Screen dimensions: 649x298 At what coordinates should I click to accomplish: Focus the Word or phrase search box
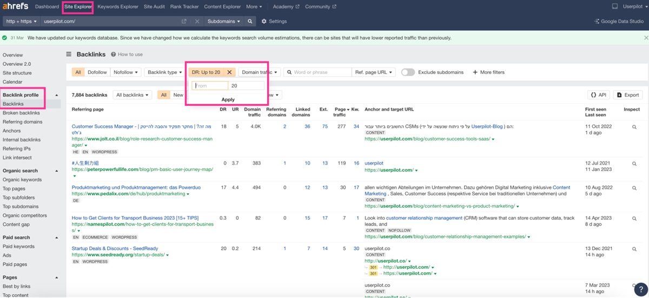tap(317, 72)
